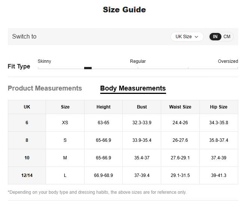Click the black Fit Type slider marker
Viewport: 248px width, 205px height.
click(88, 68)
